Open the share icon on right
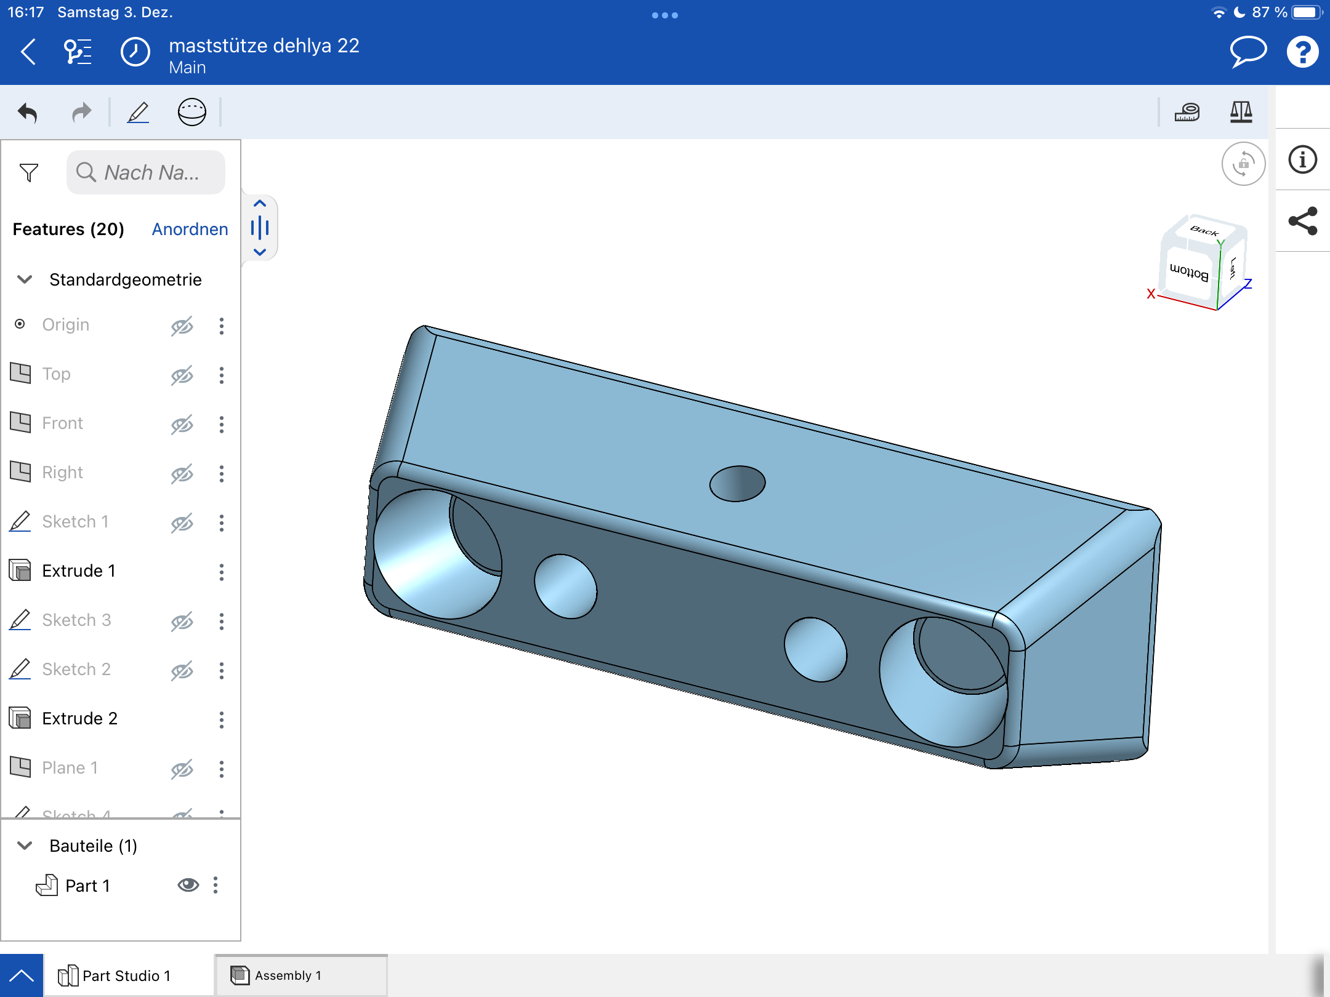Viewport: 1330px width, 997px height. click(1302, 221)
